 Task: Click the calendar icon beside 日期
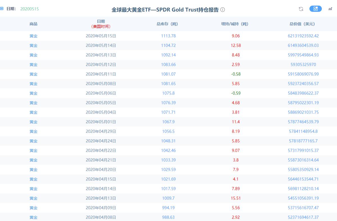pos(2,9)
